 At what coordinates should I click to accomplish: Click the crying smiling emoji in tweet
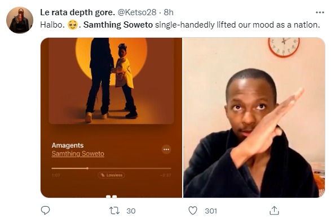[73, 25]
